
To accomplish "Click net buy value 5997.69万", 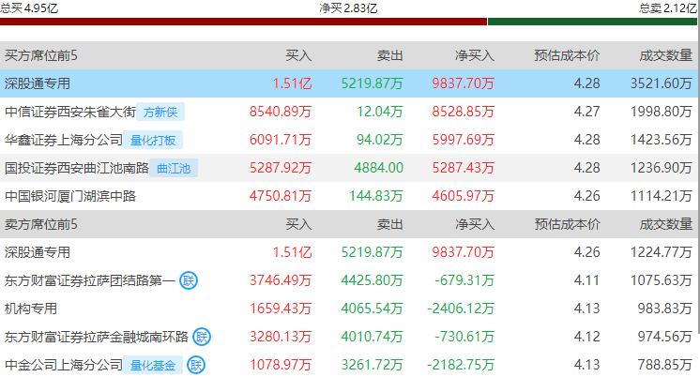I will tap(463, 140).
